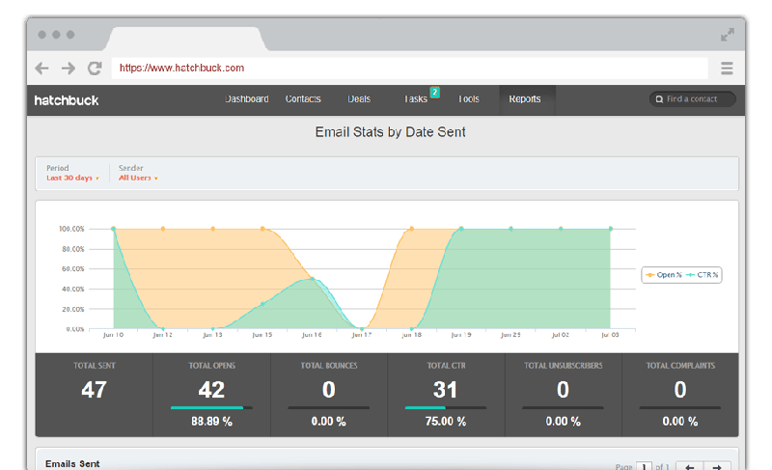The height and width of the screenshot is (470, 772).
Task: Toggle CTR % series in legend
Action: 703,275
